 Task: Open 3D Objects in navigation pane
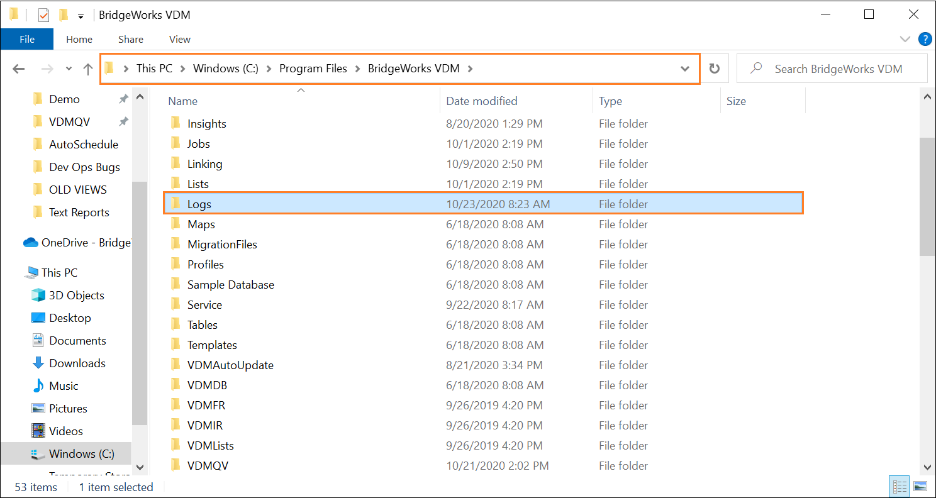76,296
